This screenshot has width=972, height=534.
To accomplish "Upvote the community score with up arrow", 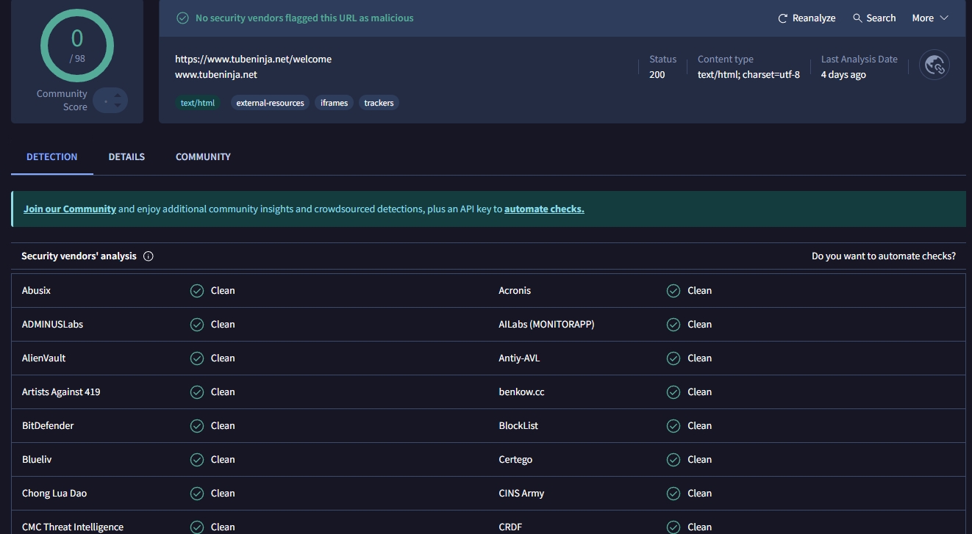I will pyautogui.click(x=118, y=95).
